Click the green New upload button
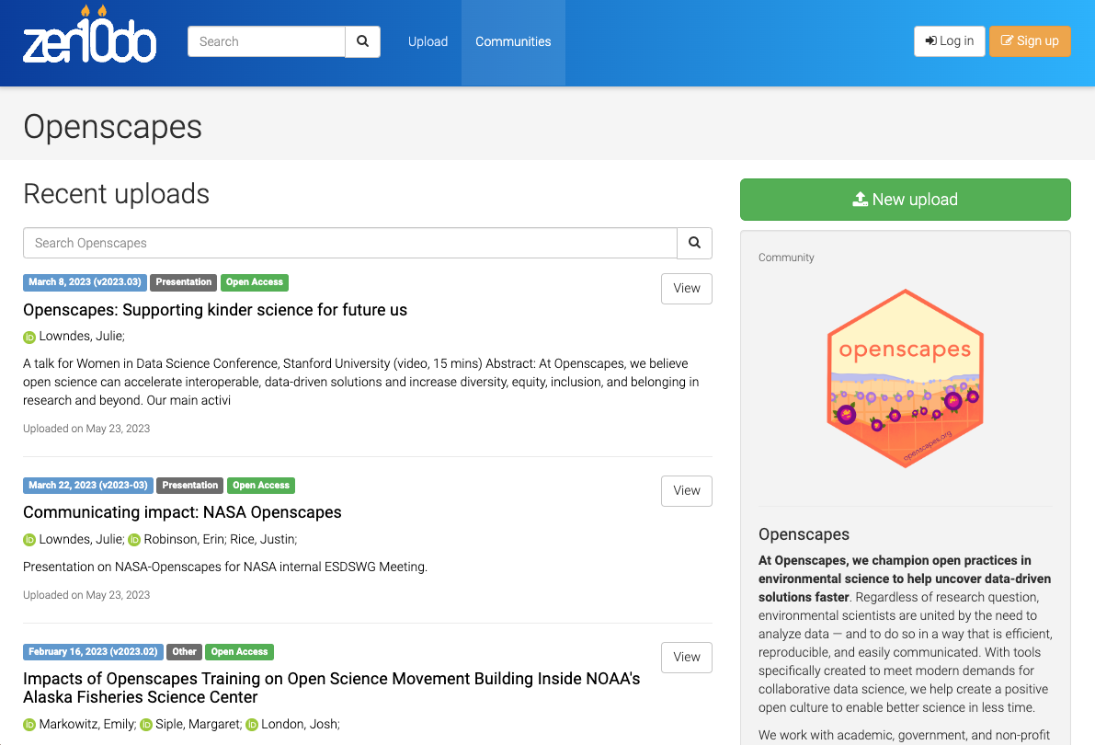This screenshot has height=745, width=1095. [905, 199]
